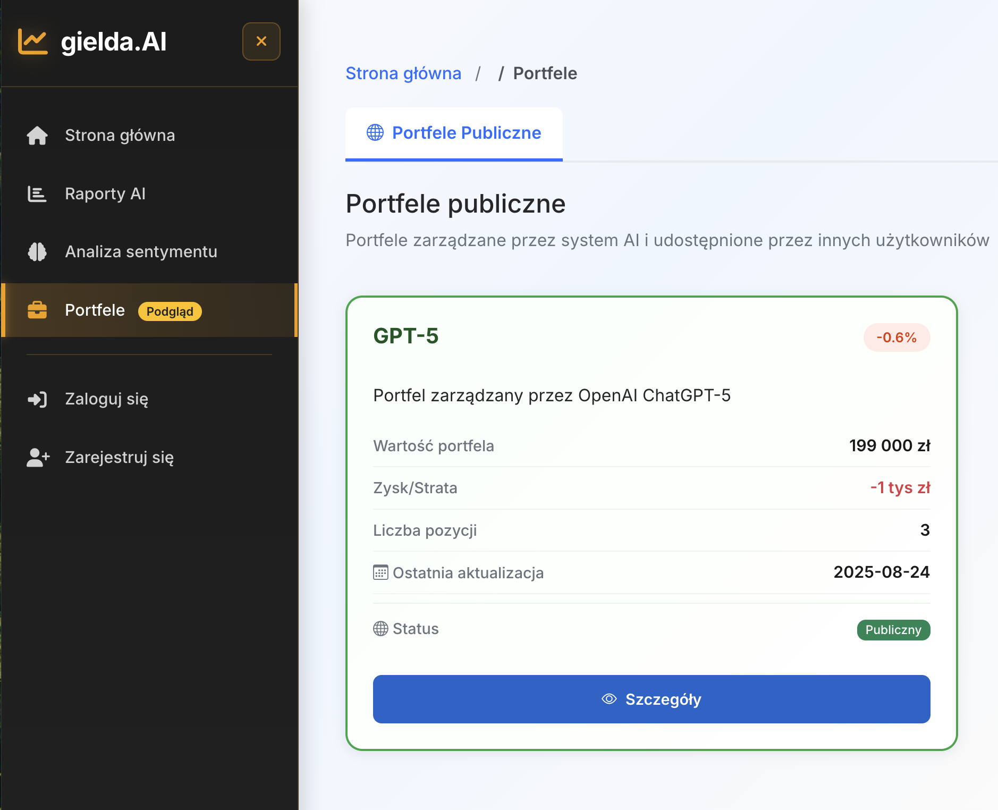Open Strona główna in the sidebar menu

coord(120,136)
